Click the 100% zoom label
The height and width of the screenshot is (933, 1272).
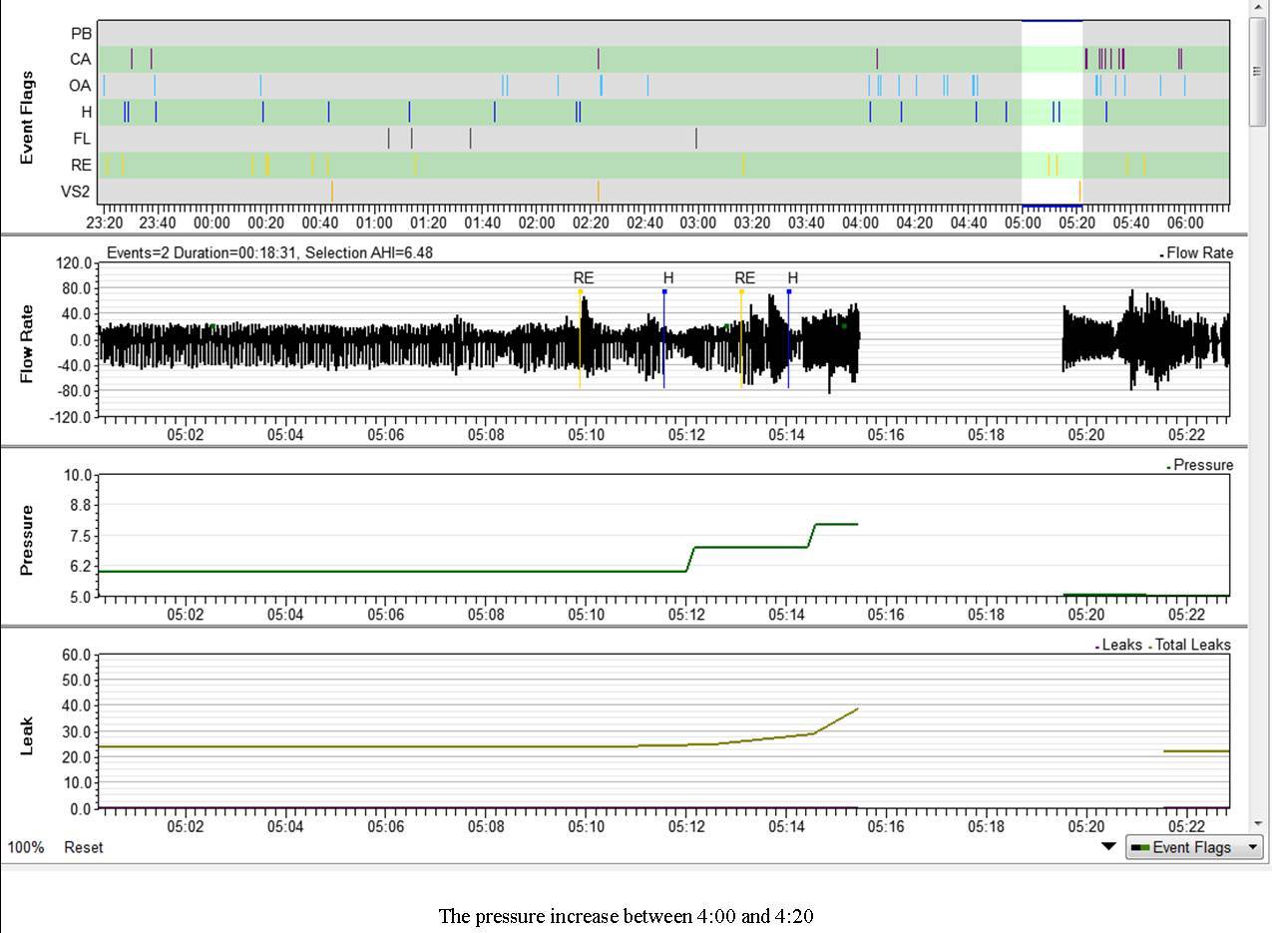coord(26,847)
